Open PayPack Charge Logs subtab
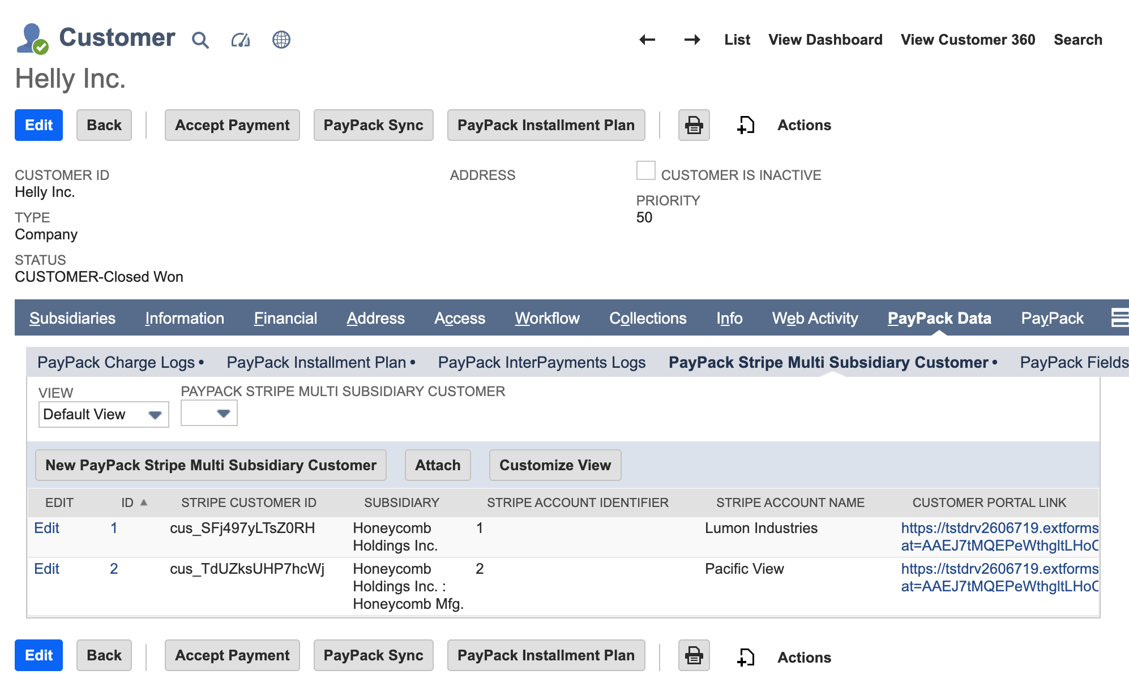This screenshot has height=696, width=1129. coord(116,362)
